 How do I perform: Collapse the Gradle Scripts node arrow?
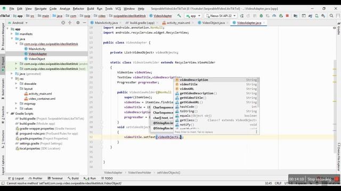click(8, 114)
